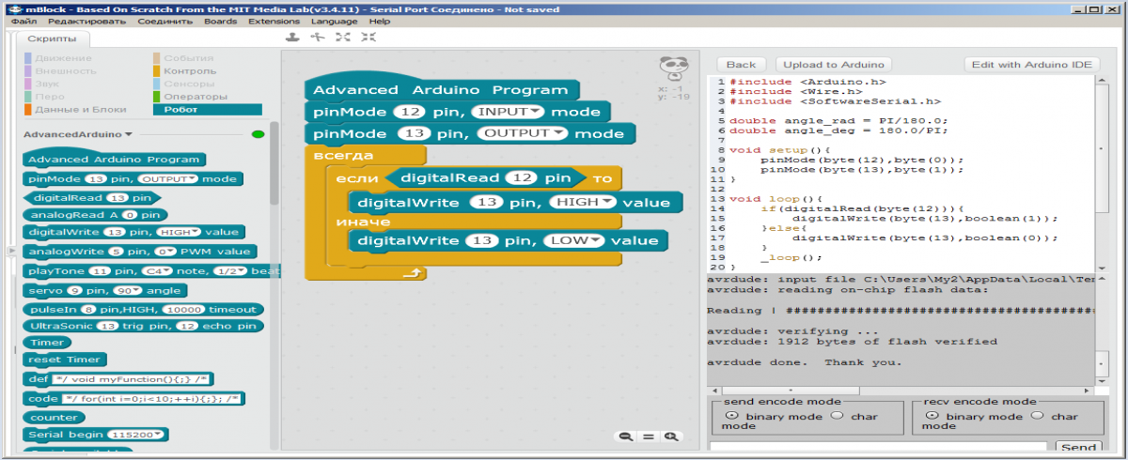Viewport: 1128px width, 460px height.
Task: Open the Extensions menu
Action: (274, 21)
